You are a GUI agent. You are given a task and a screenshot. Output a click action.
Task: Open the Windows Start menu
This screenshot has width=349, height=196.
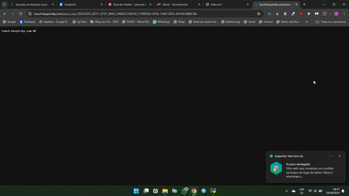coord(136,191)
